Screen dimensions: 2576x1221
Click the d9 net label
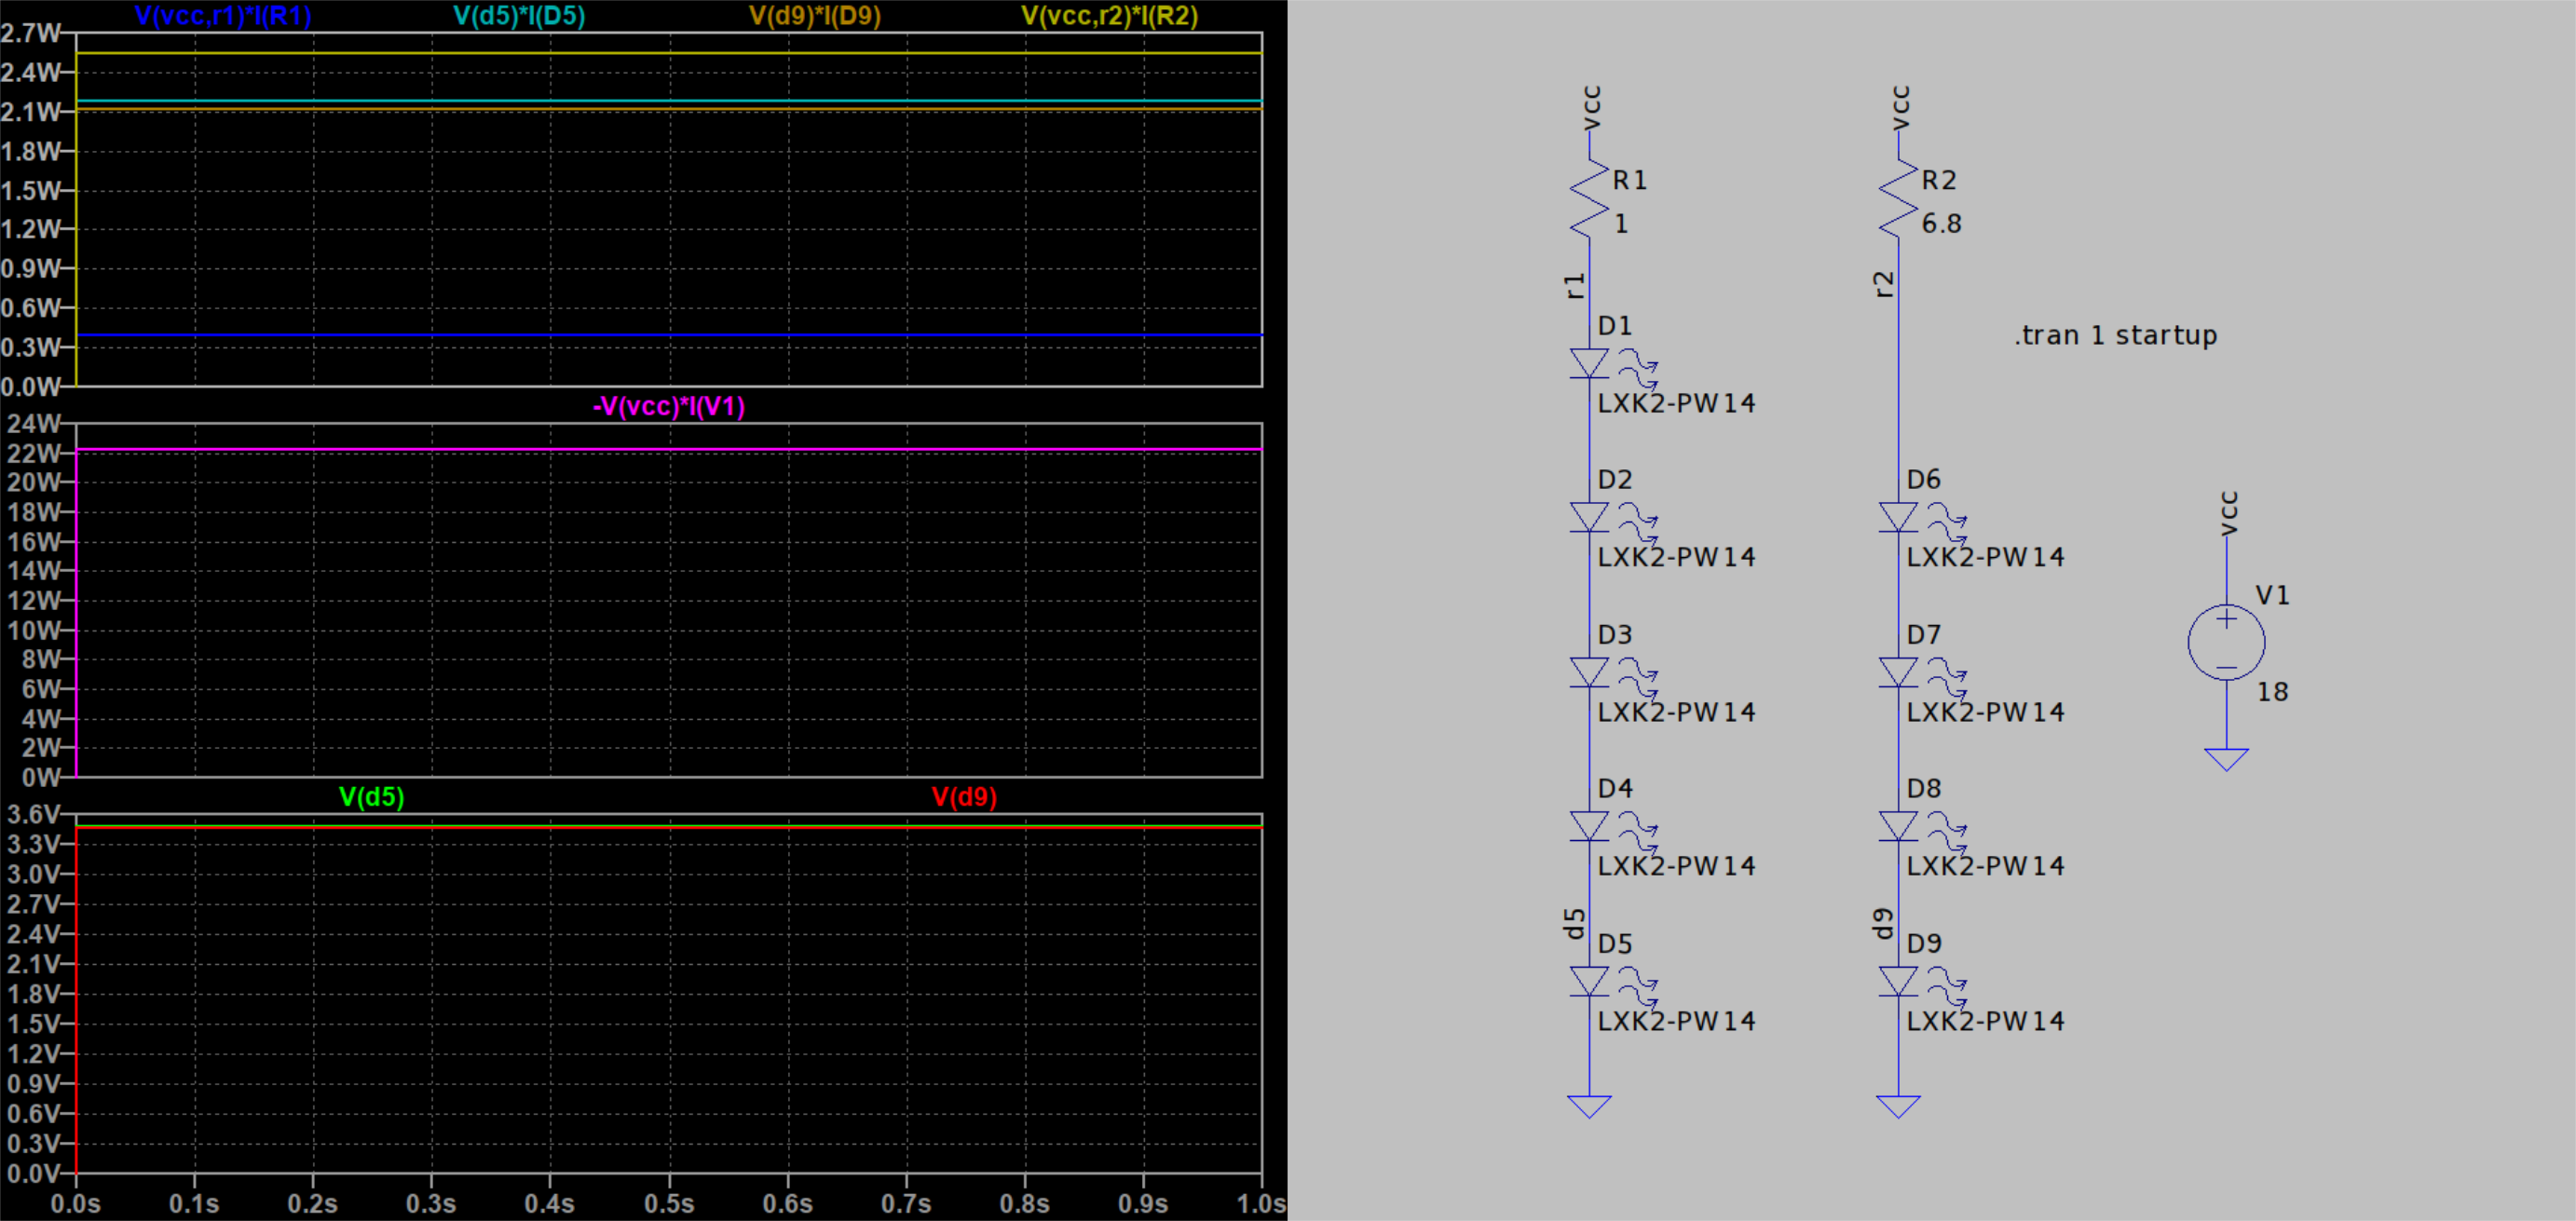coord(1884,923)
